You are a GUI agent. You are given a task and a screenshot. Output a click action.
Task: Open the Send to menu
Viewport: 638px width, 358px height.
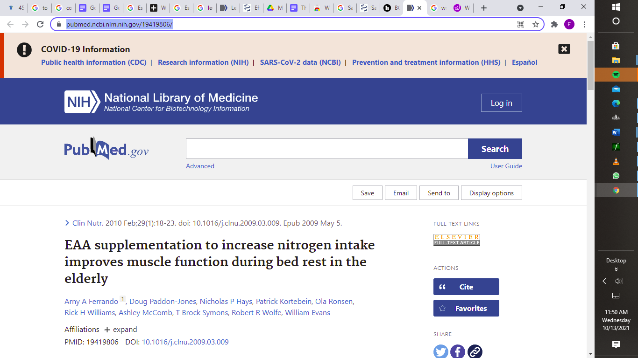(x=439, y=193)
